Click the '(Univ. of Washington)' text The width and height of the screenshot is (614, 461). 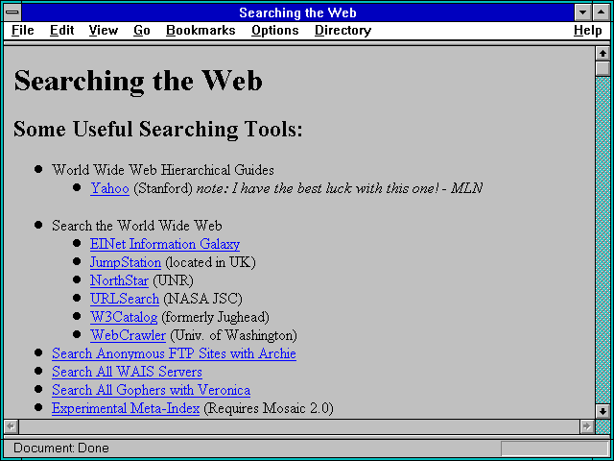233,335
